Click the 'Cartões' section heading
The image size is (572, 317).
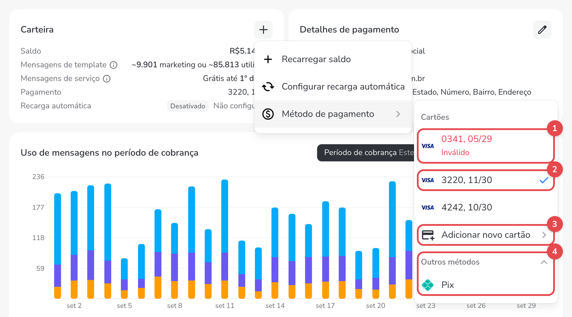(435, 117)
